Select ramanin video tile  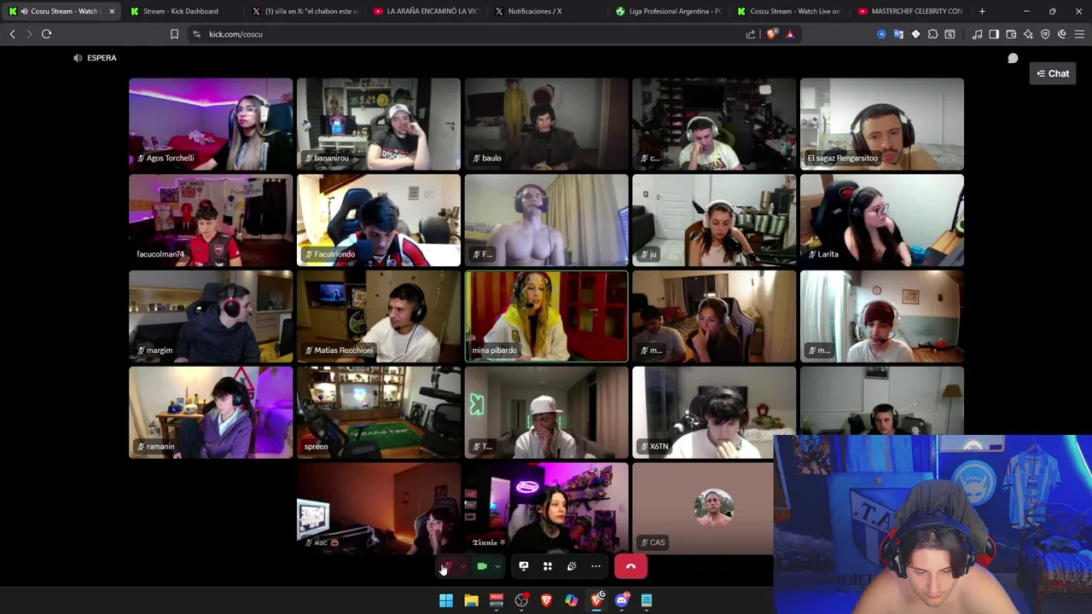211,413
